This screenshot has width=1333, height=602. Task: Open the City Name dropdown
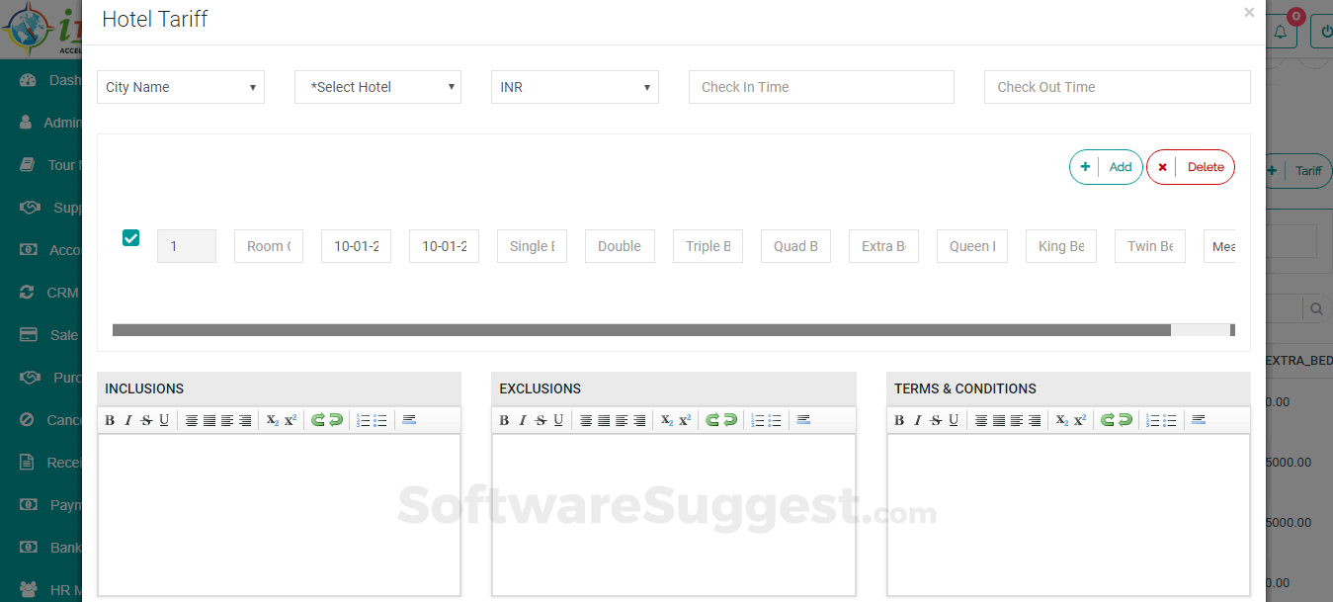pos(181,87)
